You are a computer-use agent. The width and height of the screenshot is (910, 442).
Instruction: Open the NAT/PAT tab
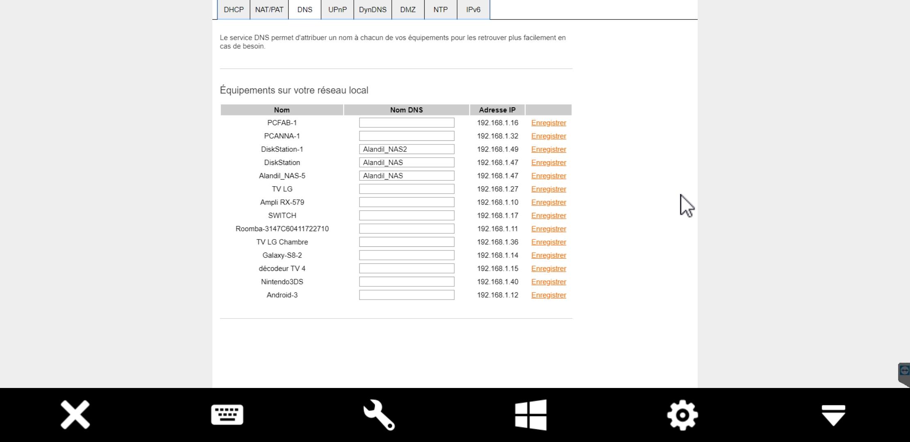pos(269,9)
